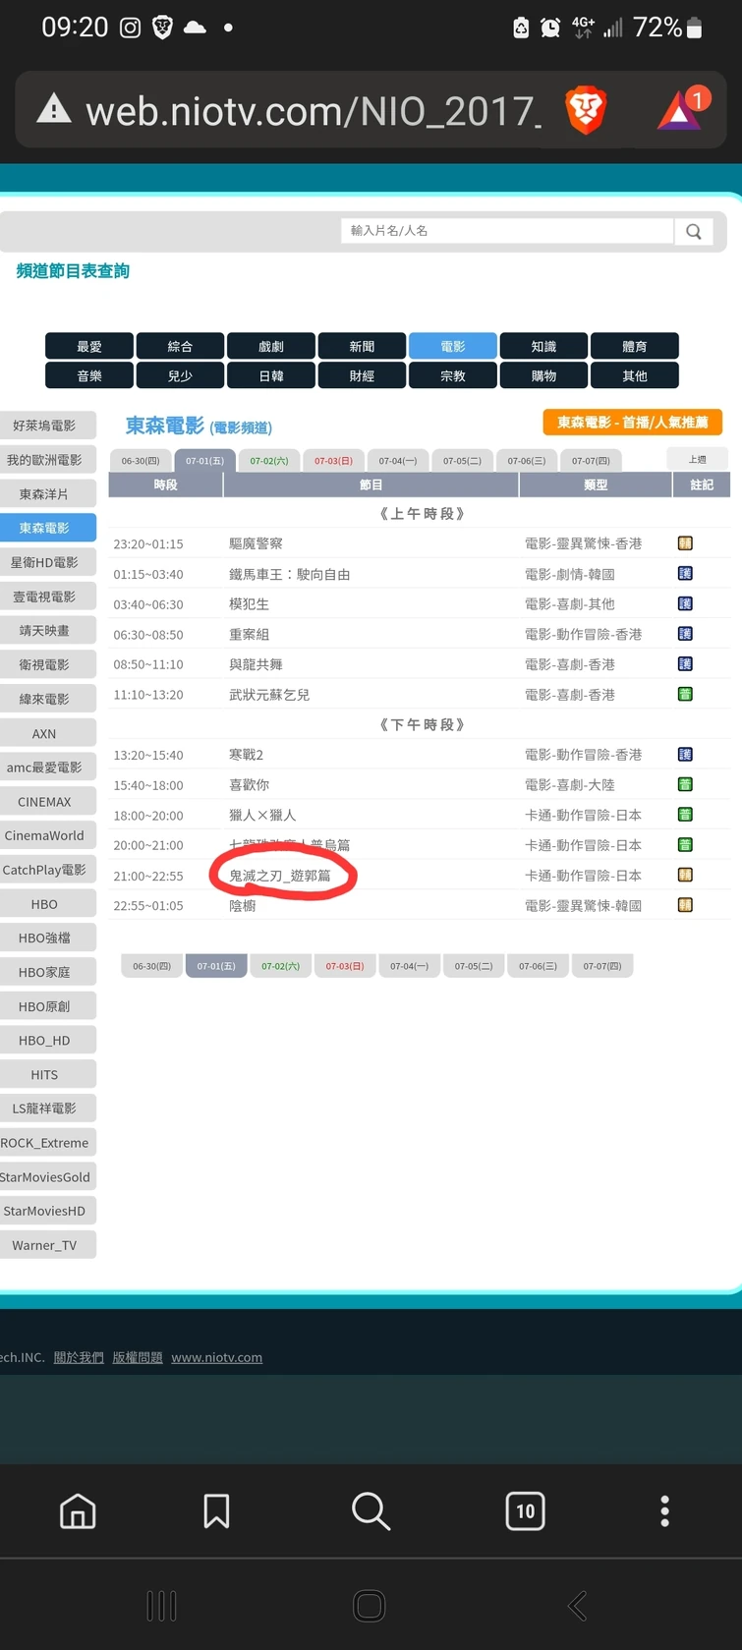Tap Android recent apps navigation button
Image resolution: width=742 pixels, height=1650 pixels.
161,1606
